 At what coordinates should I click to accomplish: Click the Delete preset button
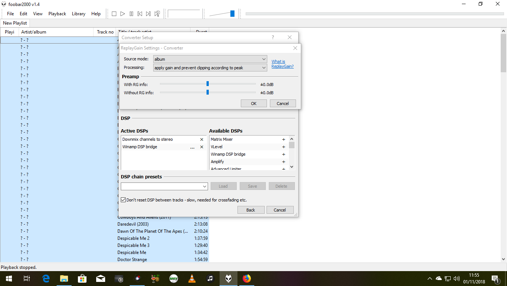click(281, 186)
